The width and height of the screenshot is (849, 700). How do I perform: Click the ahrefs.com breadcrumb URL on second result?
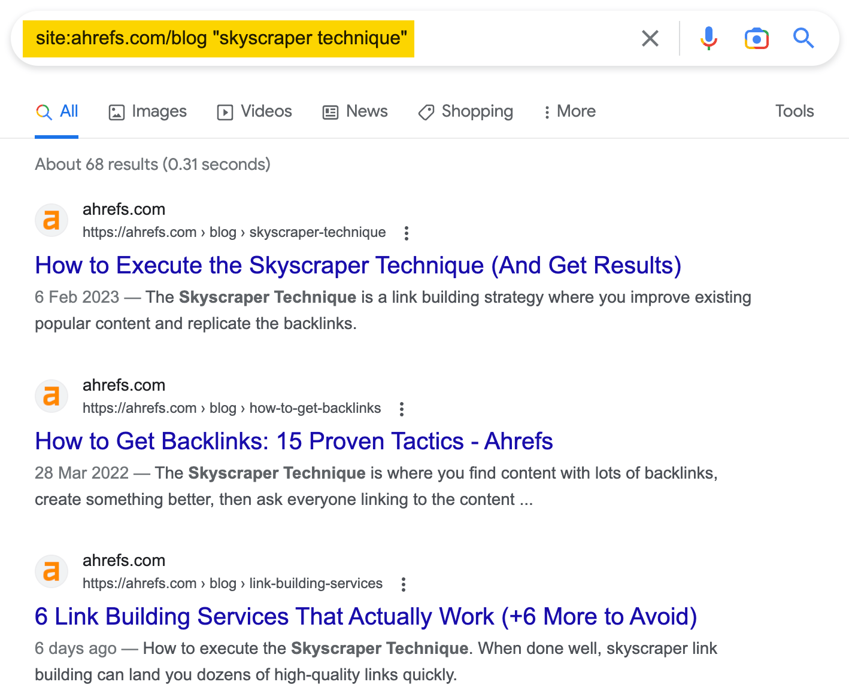[231, 408]
